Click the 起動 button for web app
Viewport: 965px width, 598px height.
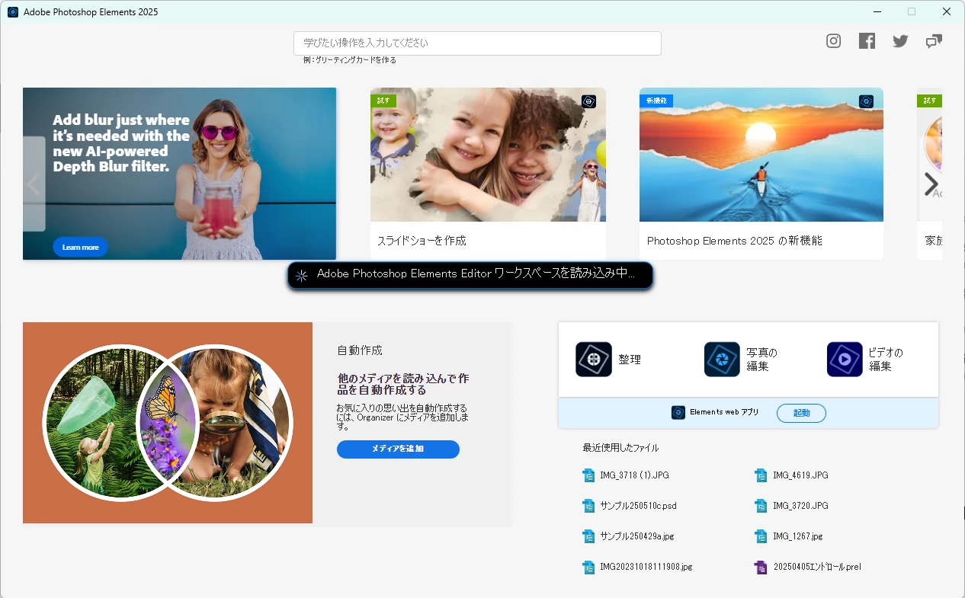[801, 413]
